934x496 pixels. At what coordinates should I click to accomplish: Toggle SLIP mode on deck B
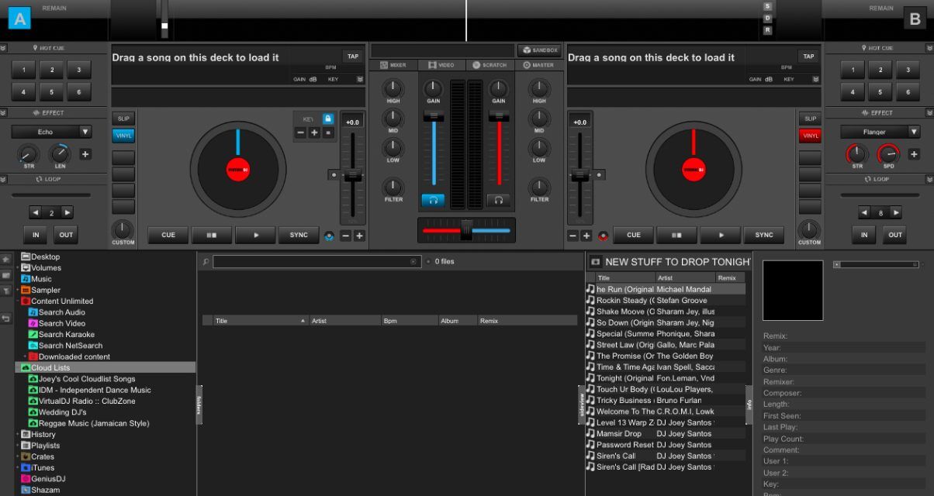click(810, 119)
